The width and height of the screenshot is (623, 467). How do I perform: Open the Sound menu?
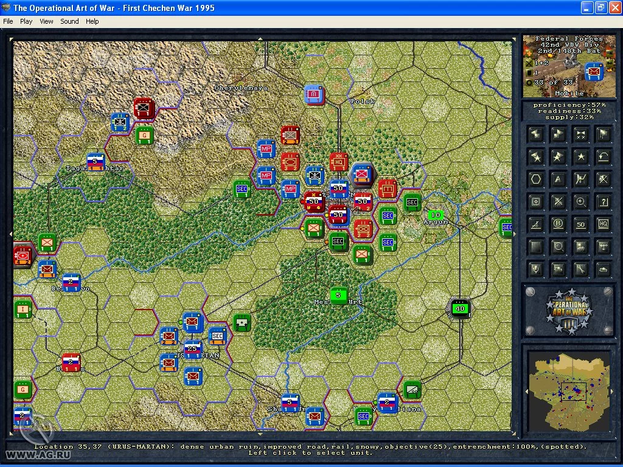tap(69, 21)
